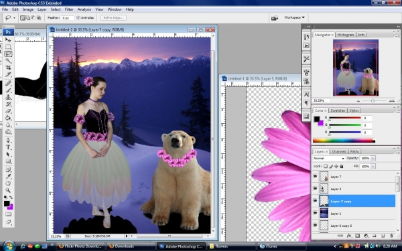Viewport: 402px width, 251px height.
Task: Select the Hand tool
Action: tap(8, 183)
